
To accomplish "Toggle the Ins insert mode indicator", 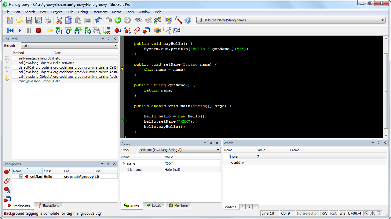I will click(x=342, y=214).
